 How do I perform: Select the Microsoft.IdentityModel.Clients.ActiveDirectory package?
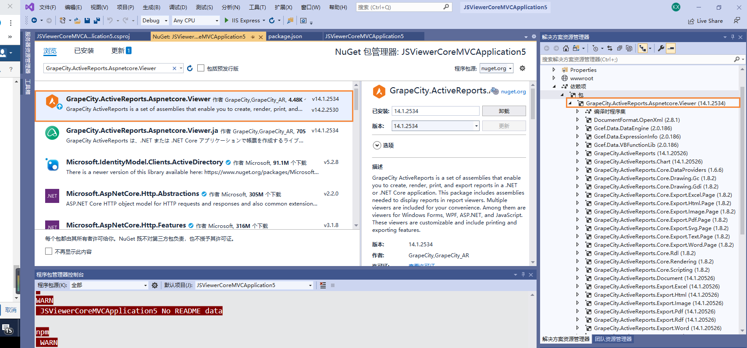pyautogui.click(x=194, y=167)
